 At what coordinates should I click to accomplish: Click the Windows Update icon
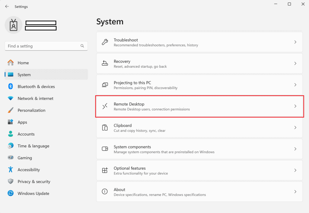pos(11,193)
